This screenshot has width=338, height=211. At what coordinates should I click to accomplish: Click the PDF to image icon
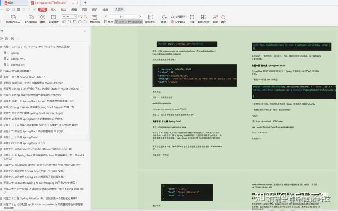tap(31, 17)
